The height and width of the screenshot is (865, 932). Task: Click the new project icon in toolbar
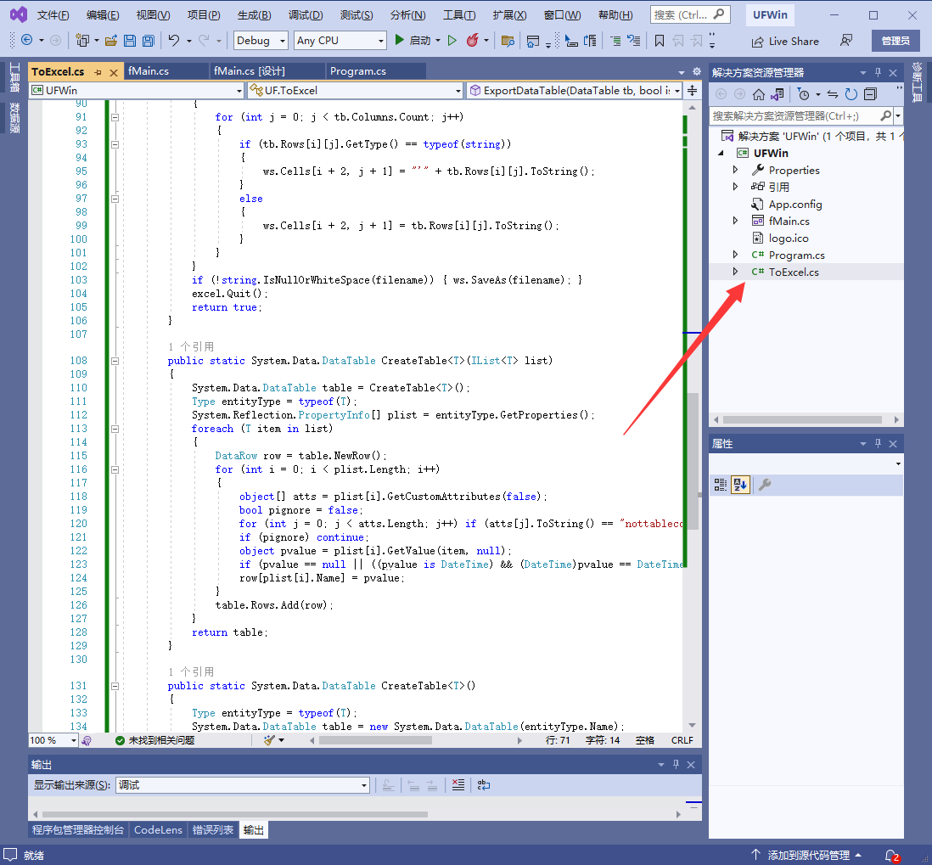point(82,41)
